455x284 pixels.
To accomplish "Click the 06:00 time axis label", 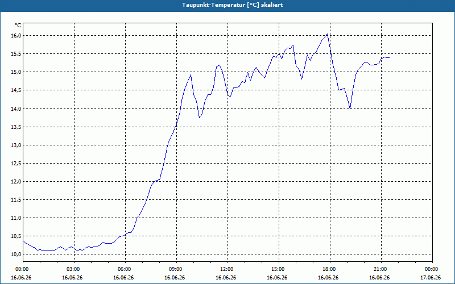I will (x=125, y=269).
